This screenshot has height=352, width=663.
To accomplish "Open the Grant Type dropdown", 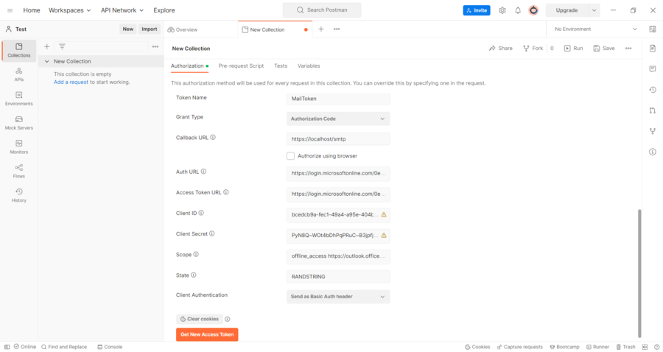I will coord(338,119).
